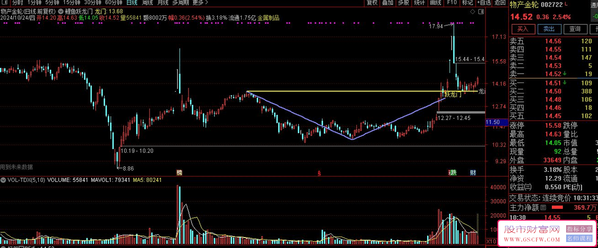Click the 财 marker on timeline
The image size is (598, 248).
point(473,172)
